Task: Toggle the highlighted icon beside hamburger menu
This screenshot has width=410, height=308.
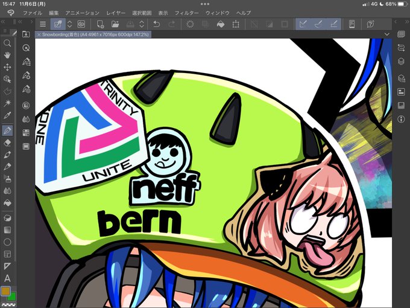Action: 58,24
